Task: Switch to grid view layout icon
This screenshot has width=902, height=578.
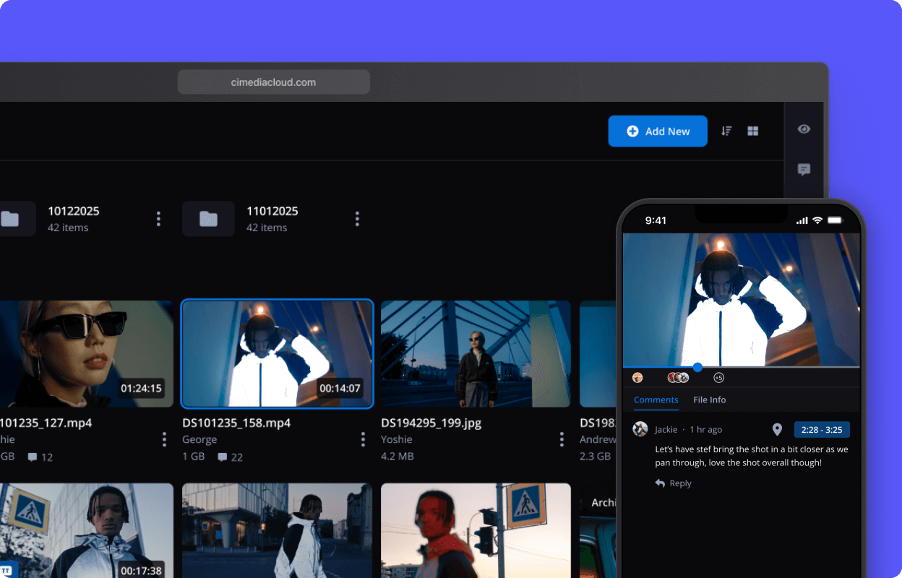Action: tap(752, 131)
